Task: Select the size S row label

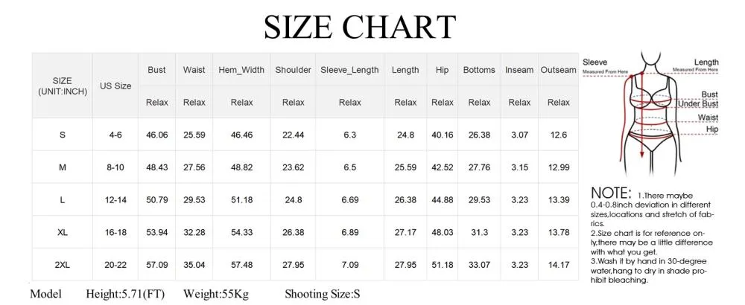Action: coord(63,135)
